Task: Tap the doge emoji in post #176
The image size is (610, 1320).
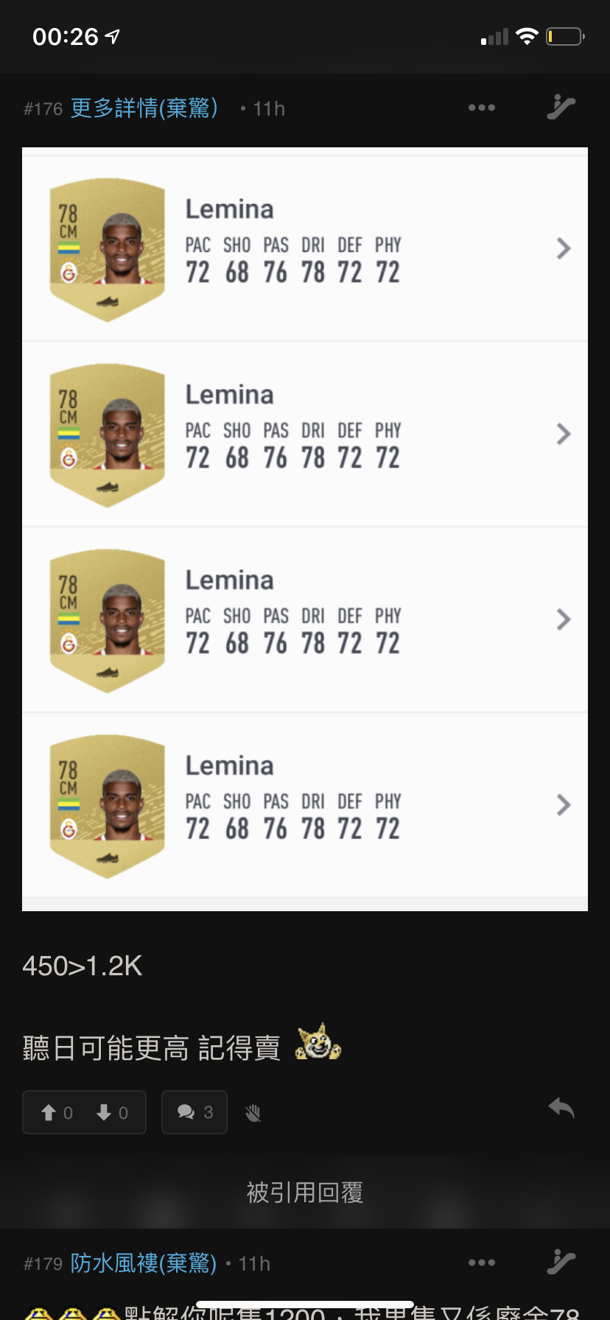Action: tap(318, 1042)
